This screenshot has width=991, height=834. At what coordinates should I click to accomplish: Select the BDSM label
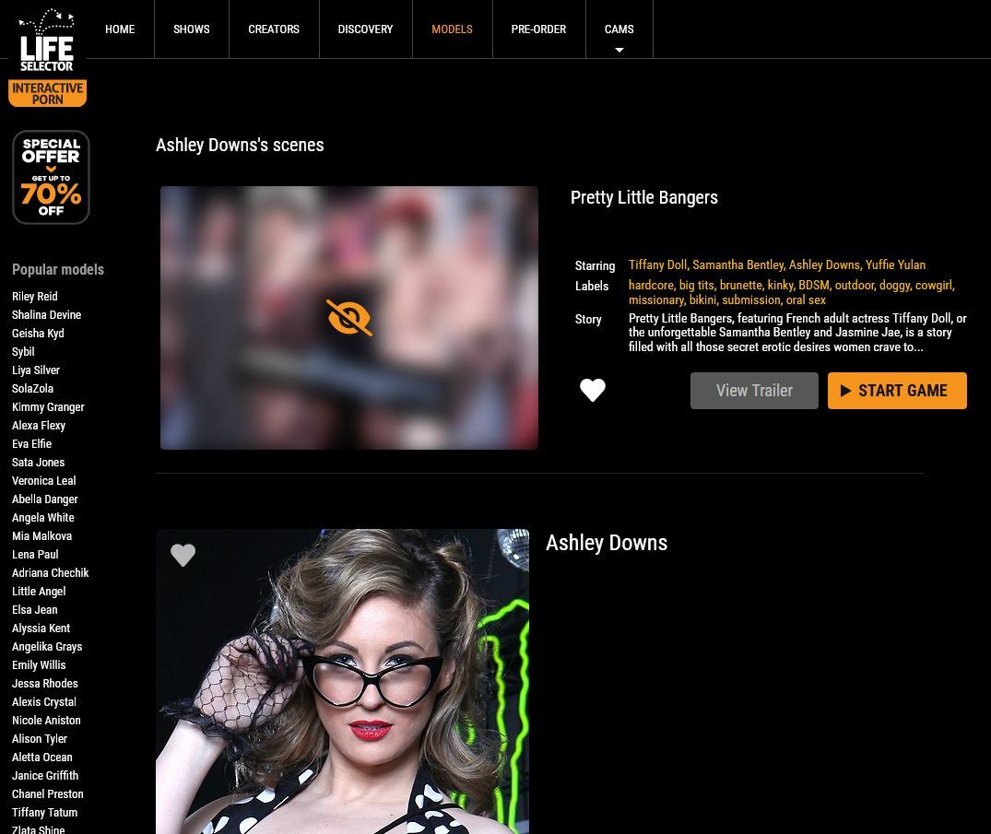pyautogui.click(x=813, y=285)
